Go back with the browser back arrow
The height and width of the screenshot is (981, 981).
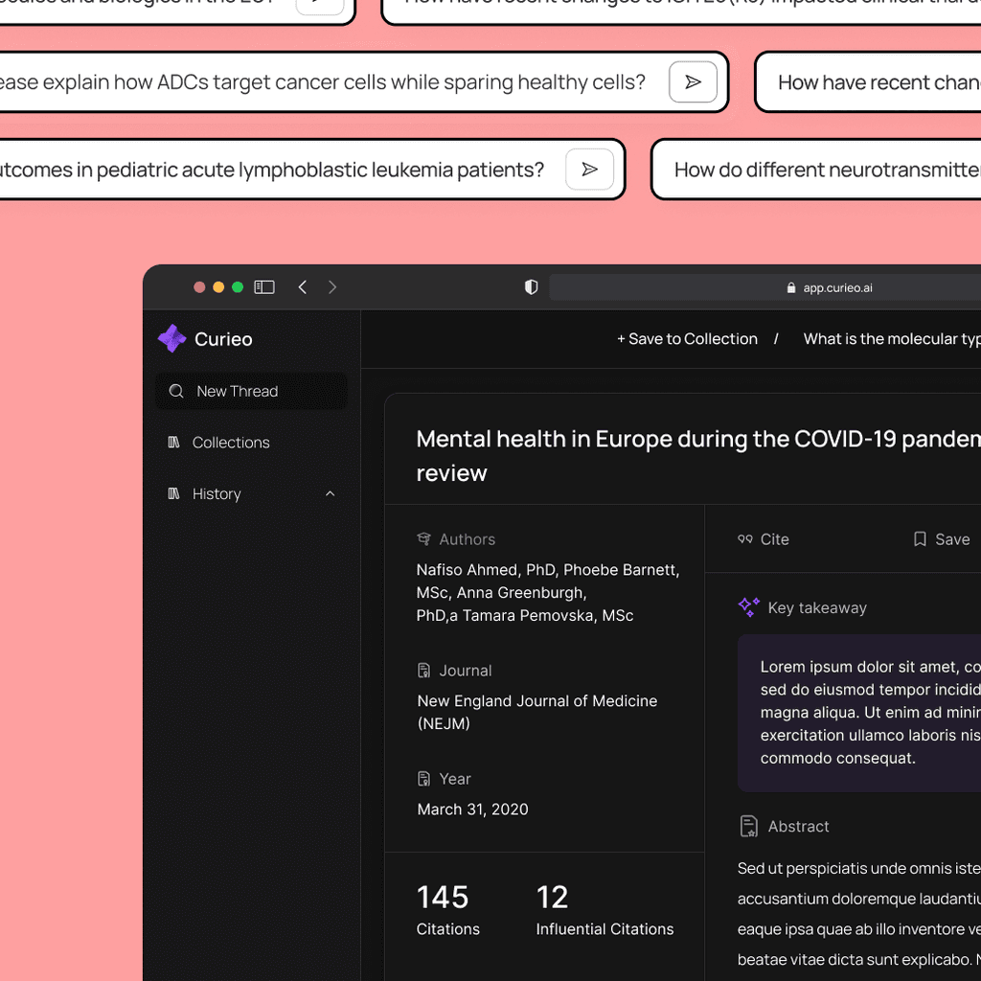(302, 287)
